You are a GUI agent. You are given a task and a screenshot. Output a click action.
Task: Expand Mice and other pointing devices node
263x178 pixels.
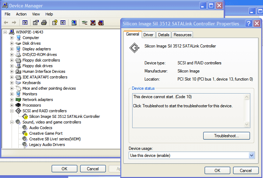coord(12,88)
